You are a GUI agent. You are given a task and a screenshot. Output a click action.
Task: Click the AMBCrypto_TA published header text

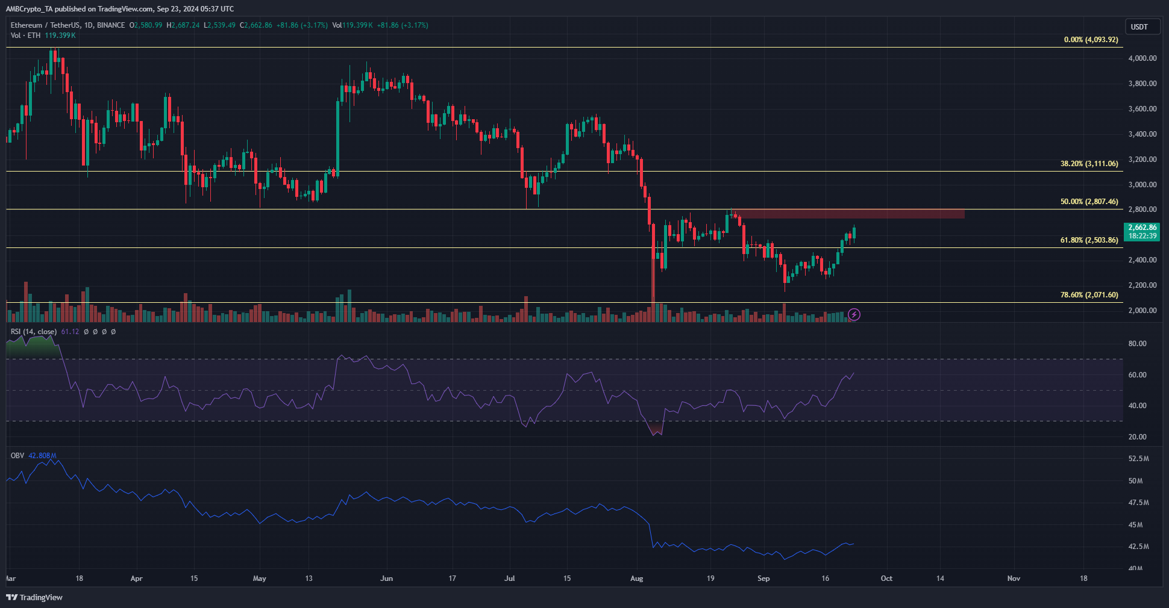pyautogui.click(x=120, y=9)
